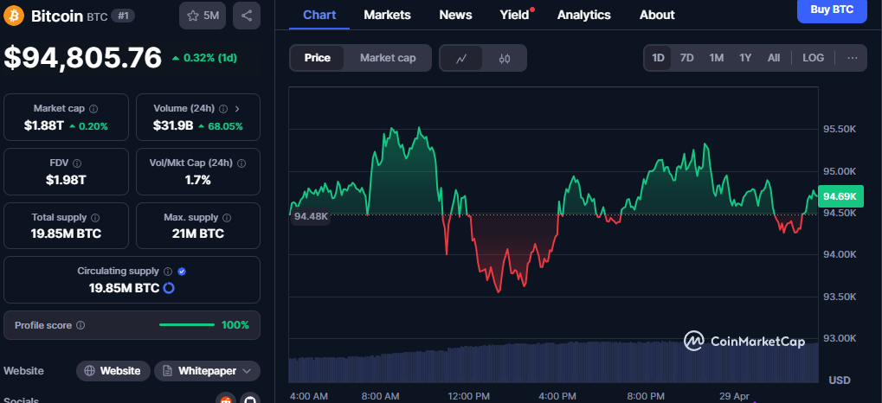Click the $94,805.76 price text
Viewport: 882px width, 403px height.
pyautogui.click(x=83, y=58)
